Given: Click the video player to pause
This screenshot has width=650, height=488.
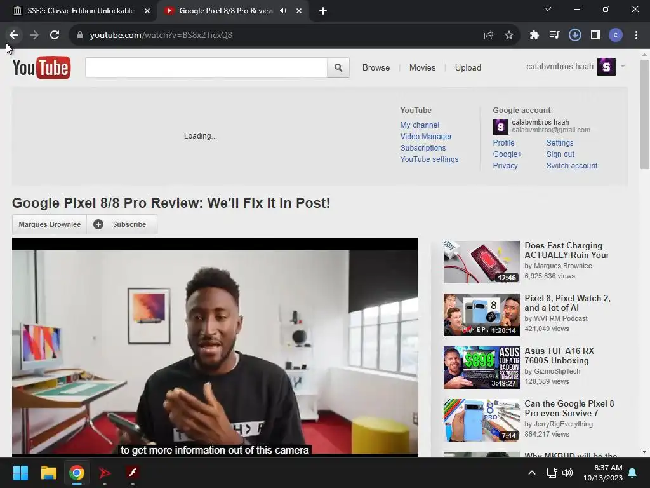Looking at the screenshot, I should tap(215, 348).
